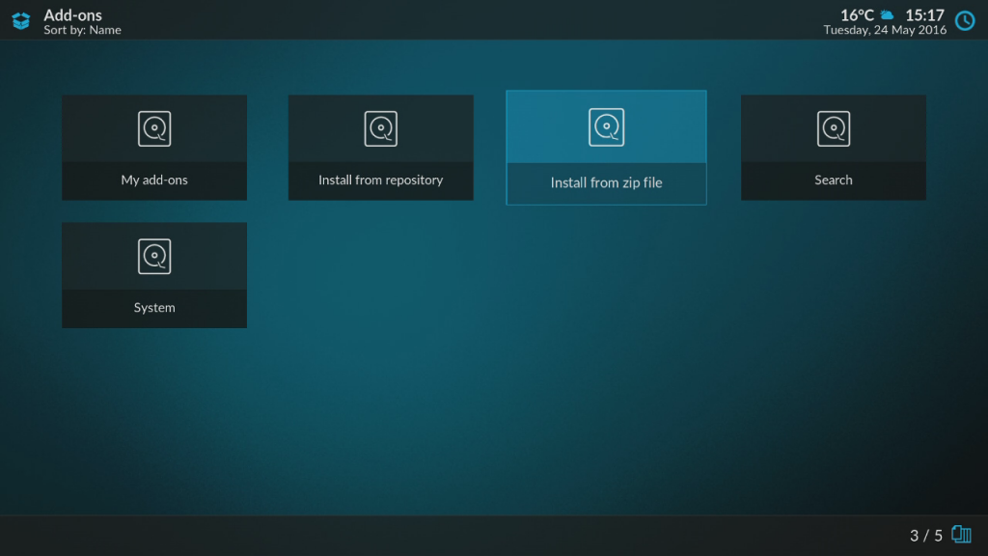Select Install from zip file
Image resolution: width=988 pixels, height=556 pixels.
606,148
